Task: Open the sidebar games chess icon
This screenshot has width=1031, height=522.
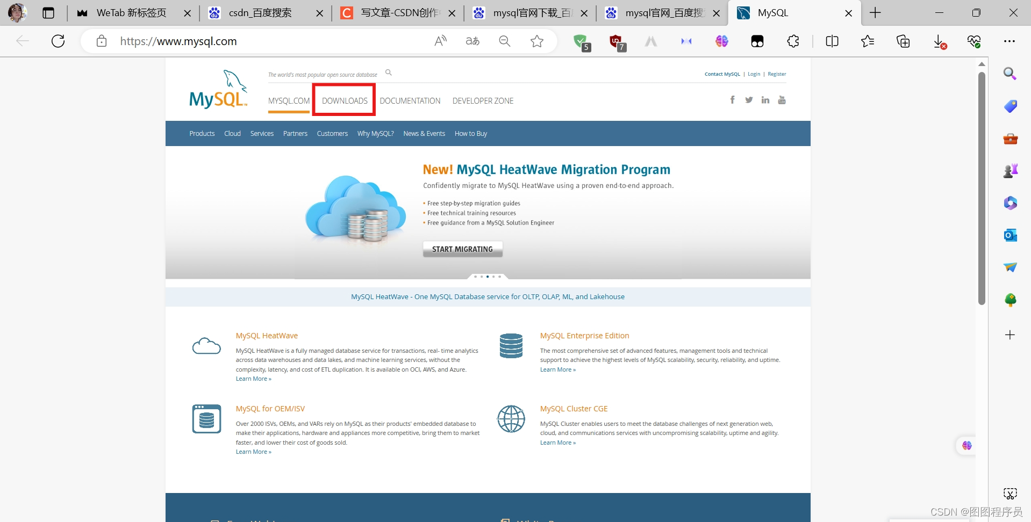Action: coord(1010,171)
